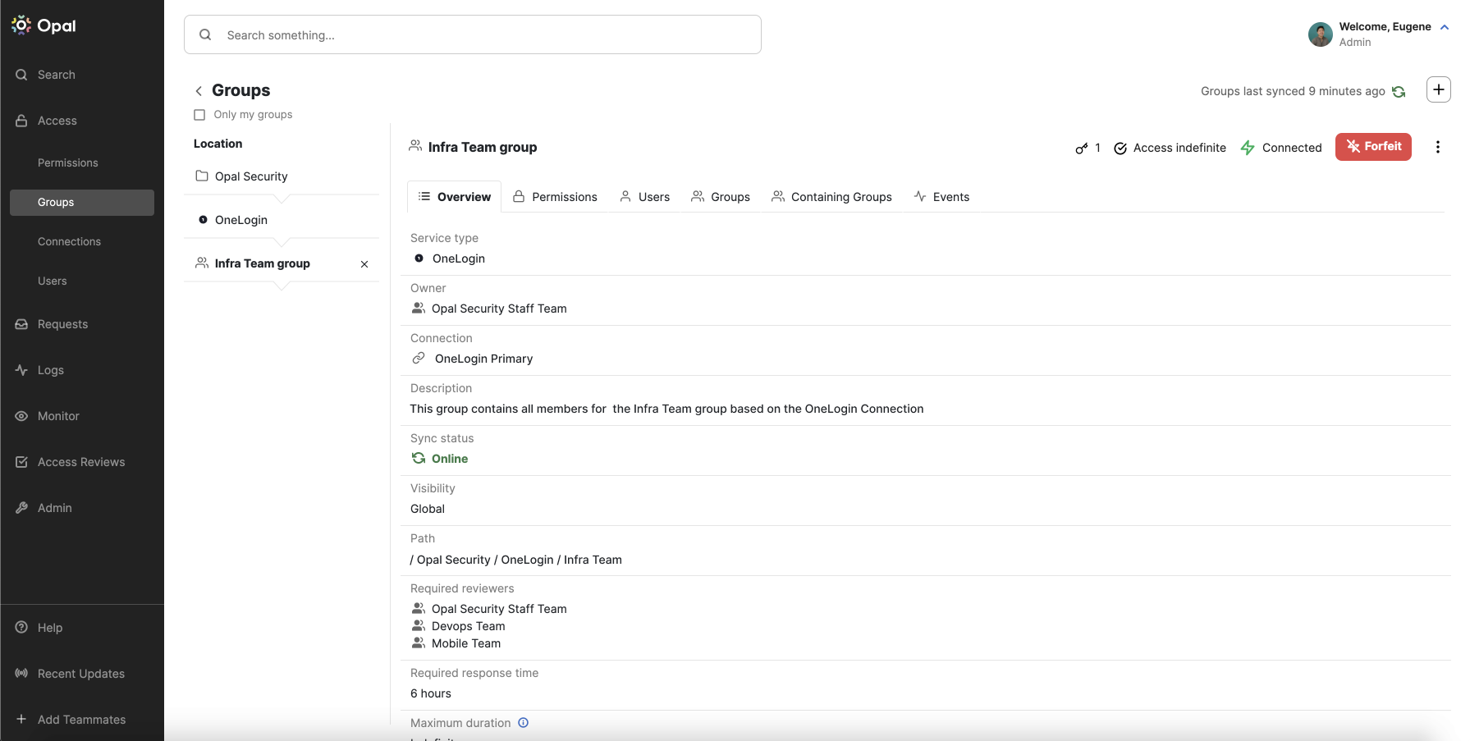1470x741 pixels.
Task: Click OneLogin service type value
Action: (x=459, y=258)
